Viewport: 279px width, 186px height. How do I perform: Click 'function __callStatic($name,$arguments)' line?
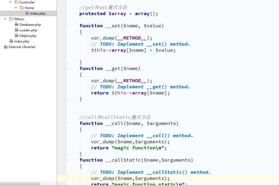[136, 160]
